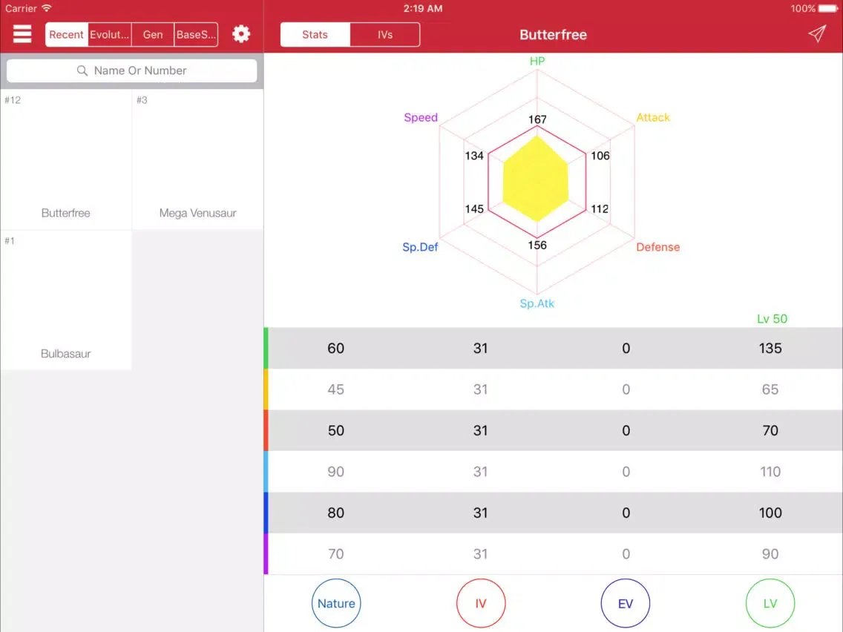
Task: Tap the green LV circle button
Action: (770, 603)
